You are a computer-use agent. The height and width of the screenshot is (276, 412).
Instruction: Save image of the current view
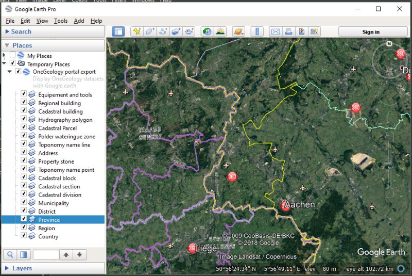coord(302,31)
